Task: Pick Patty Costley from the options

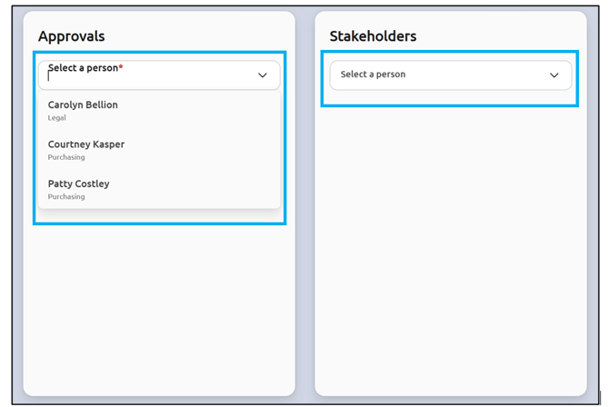Action: 78,184
